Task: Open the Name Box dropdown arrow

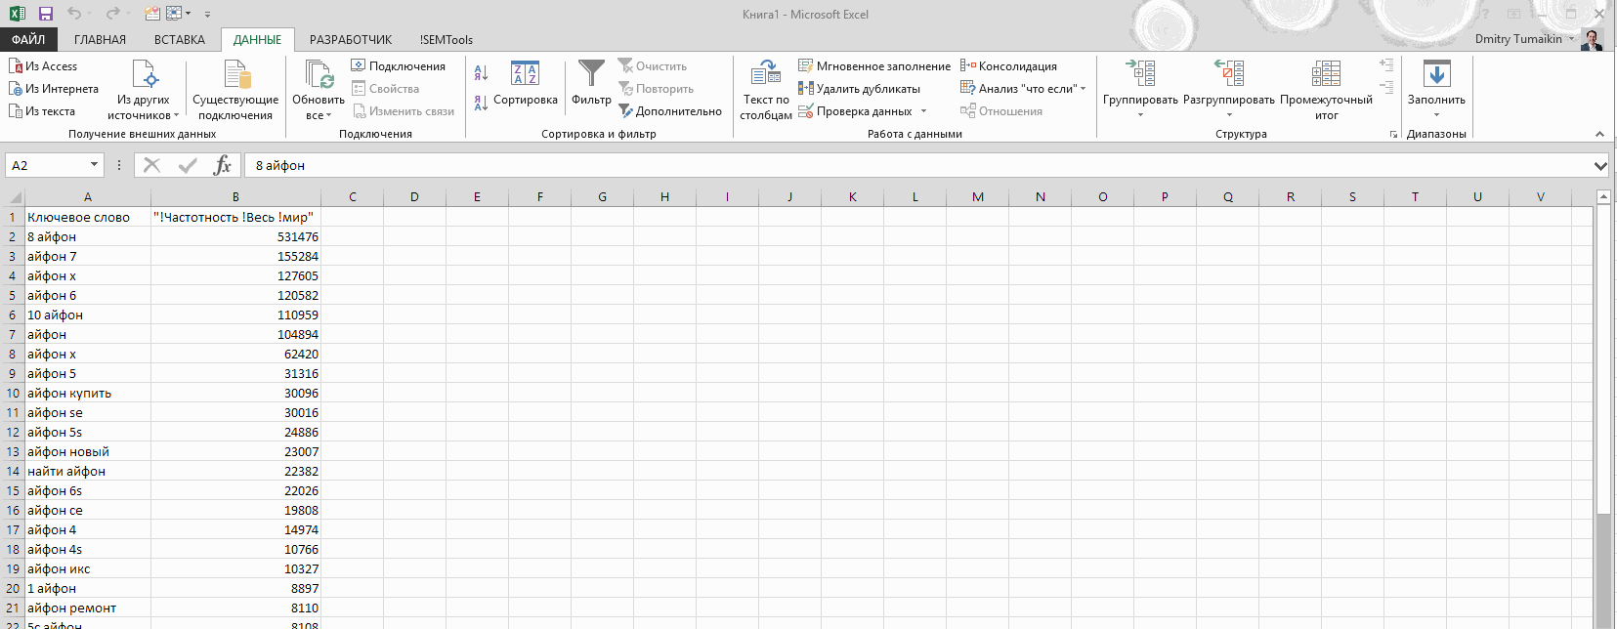Action: 94,165
